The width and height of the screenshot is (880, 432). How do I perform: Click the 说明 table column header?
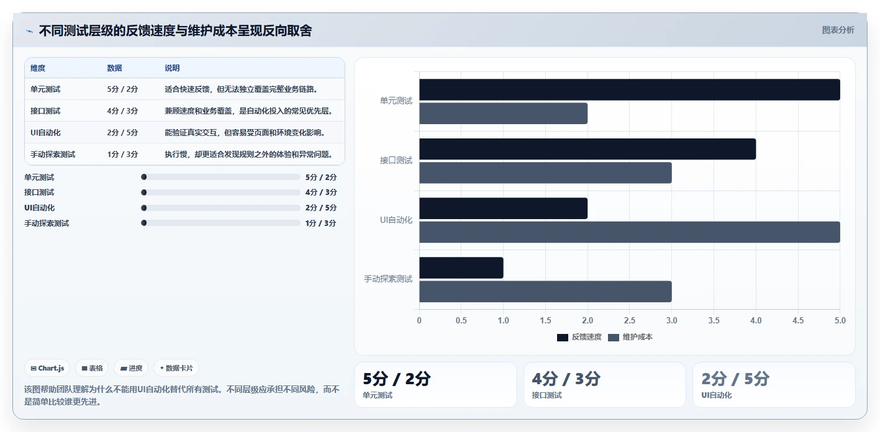point(172,68)
